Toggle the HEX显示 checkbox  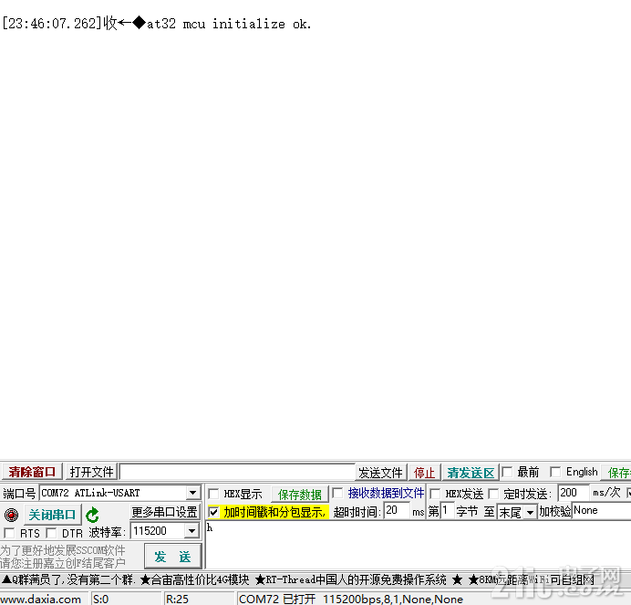[x=213, y=494]
